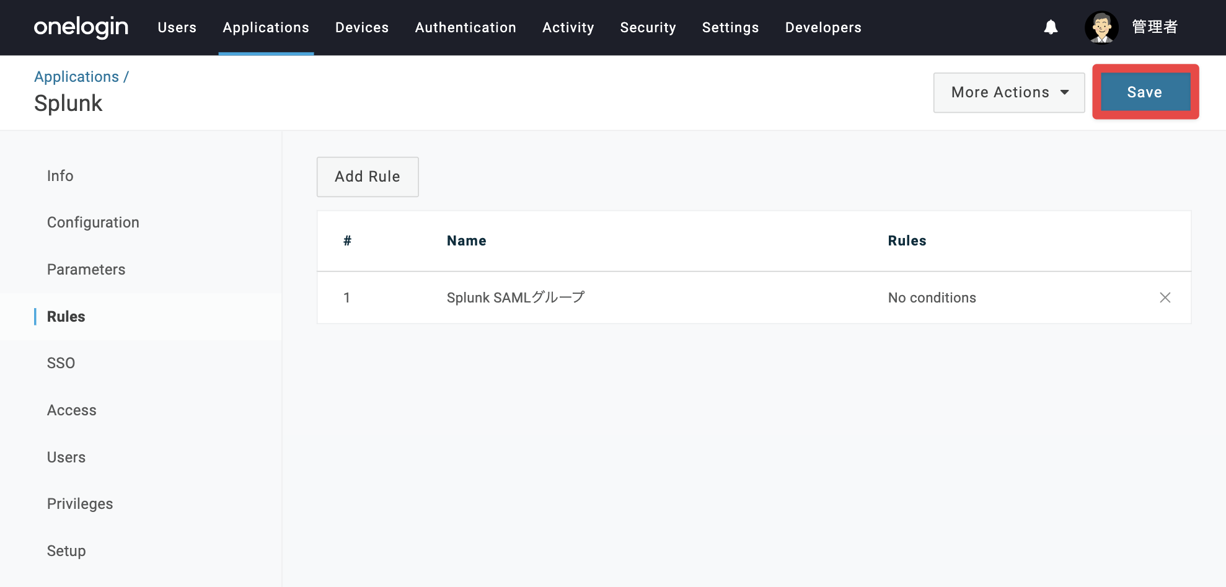The width and height of the screenshot is (1226, 587).
Task: Click the Name column header
Action: pyautogui.click(x=466, y=241)
